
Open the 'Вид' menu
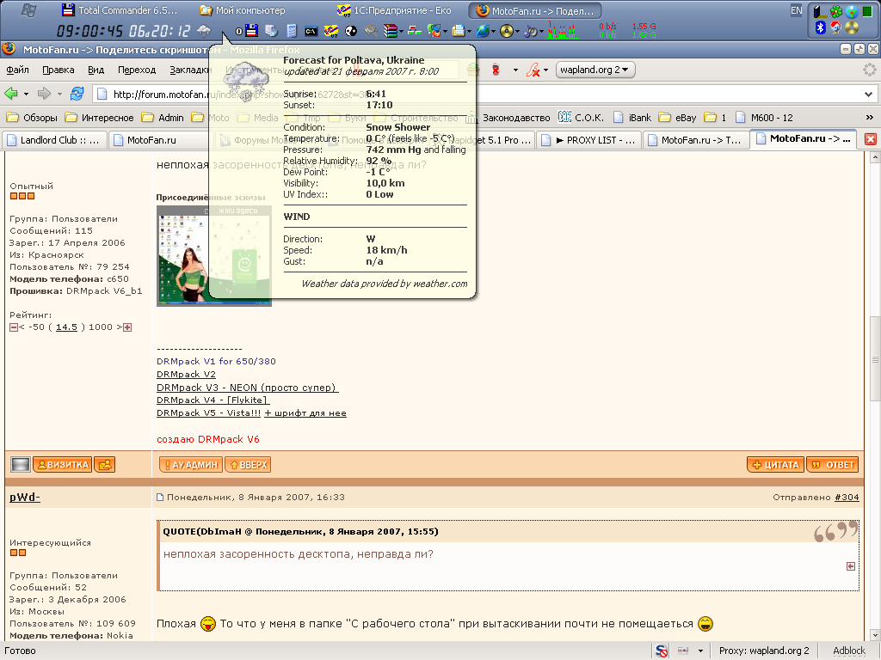tap(96, 70)
